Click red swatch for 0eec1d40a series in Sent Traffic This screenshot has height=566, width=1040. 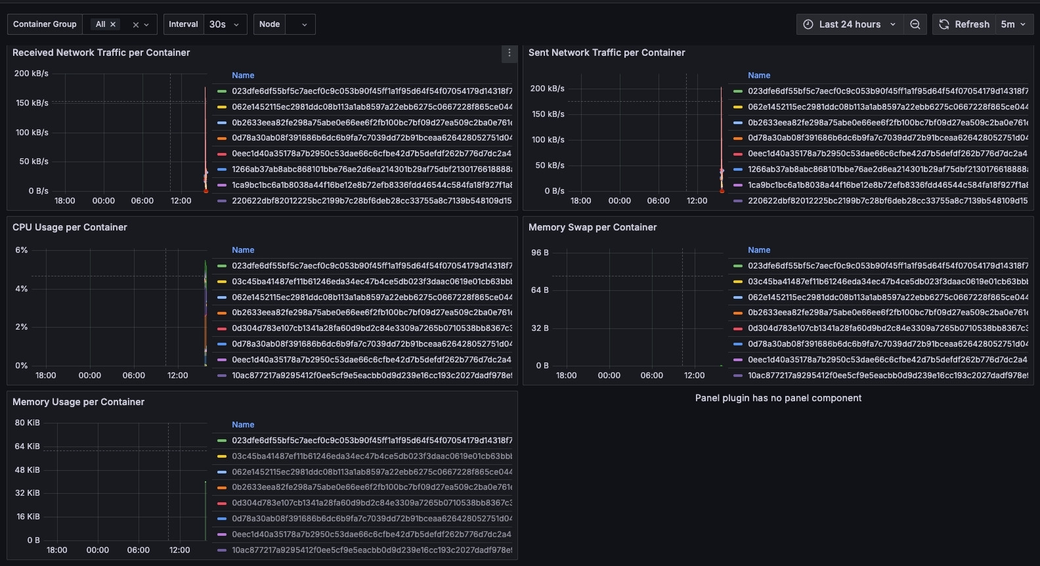coord(738,154)
